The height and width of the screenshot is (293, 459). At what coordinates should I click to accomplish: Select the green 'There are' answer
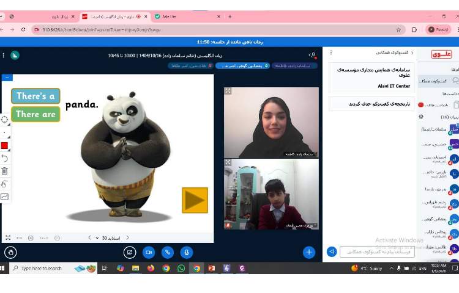click(35, 114)
